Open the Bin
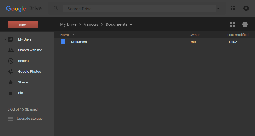 click(x=20, y=93)
